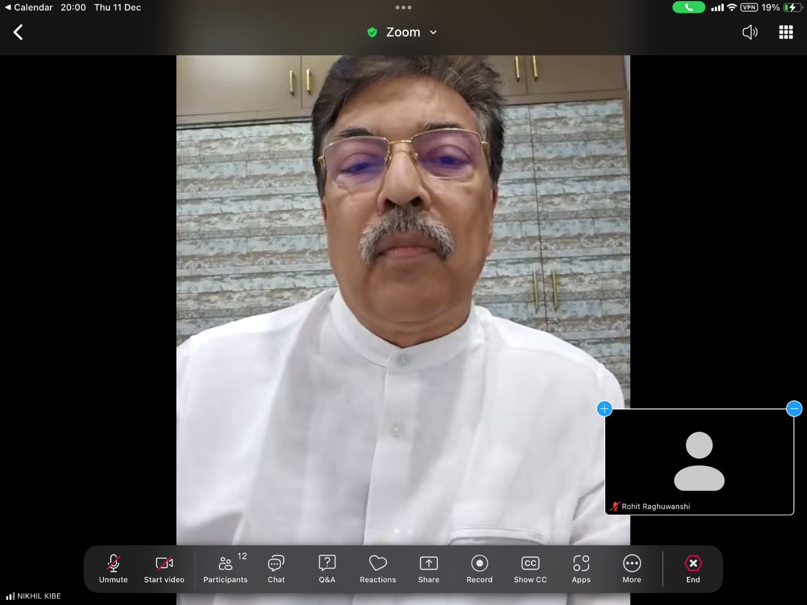Tap the speaker audio output icon
Viewport: 807px width, 605px height.
coord(750,32)
